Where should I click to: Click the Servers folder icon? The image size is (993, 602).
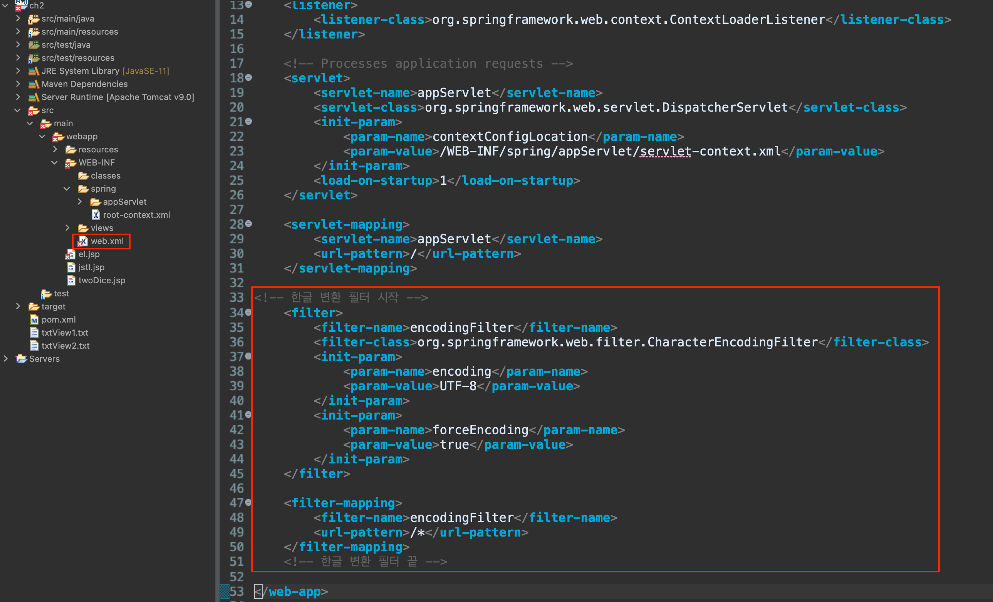(21, 359)
